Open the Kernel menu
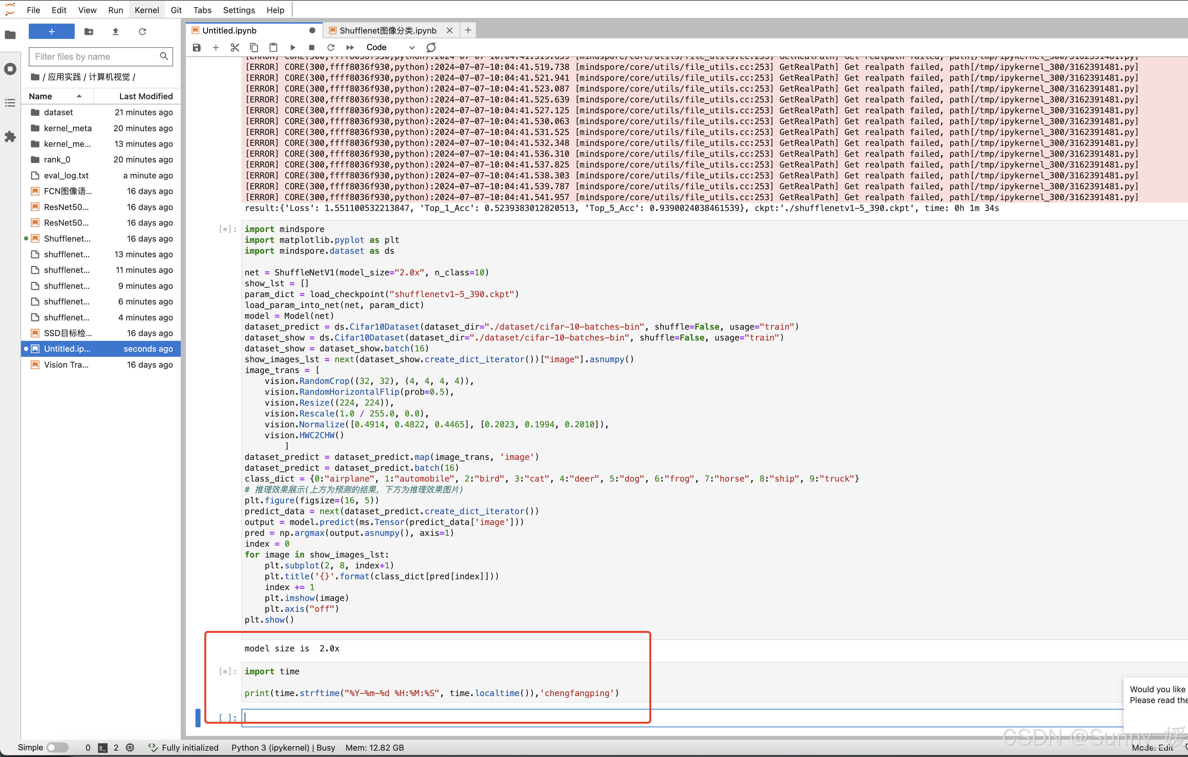This screenshot has width=1188, height=757. (x=147, y=10)
